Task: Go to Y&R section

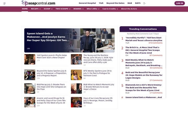Action: tap(101, 3)
